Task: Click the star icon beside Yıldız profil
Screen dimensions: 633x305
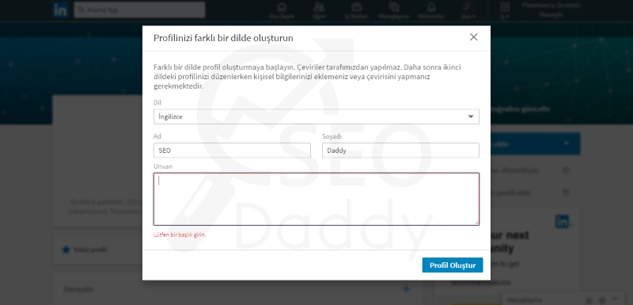Action: point(66,250)
